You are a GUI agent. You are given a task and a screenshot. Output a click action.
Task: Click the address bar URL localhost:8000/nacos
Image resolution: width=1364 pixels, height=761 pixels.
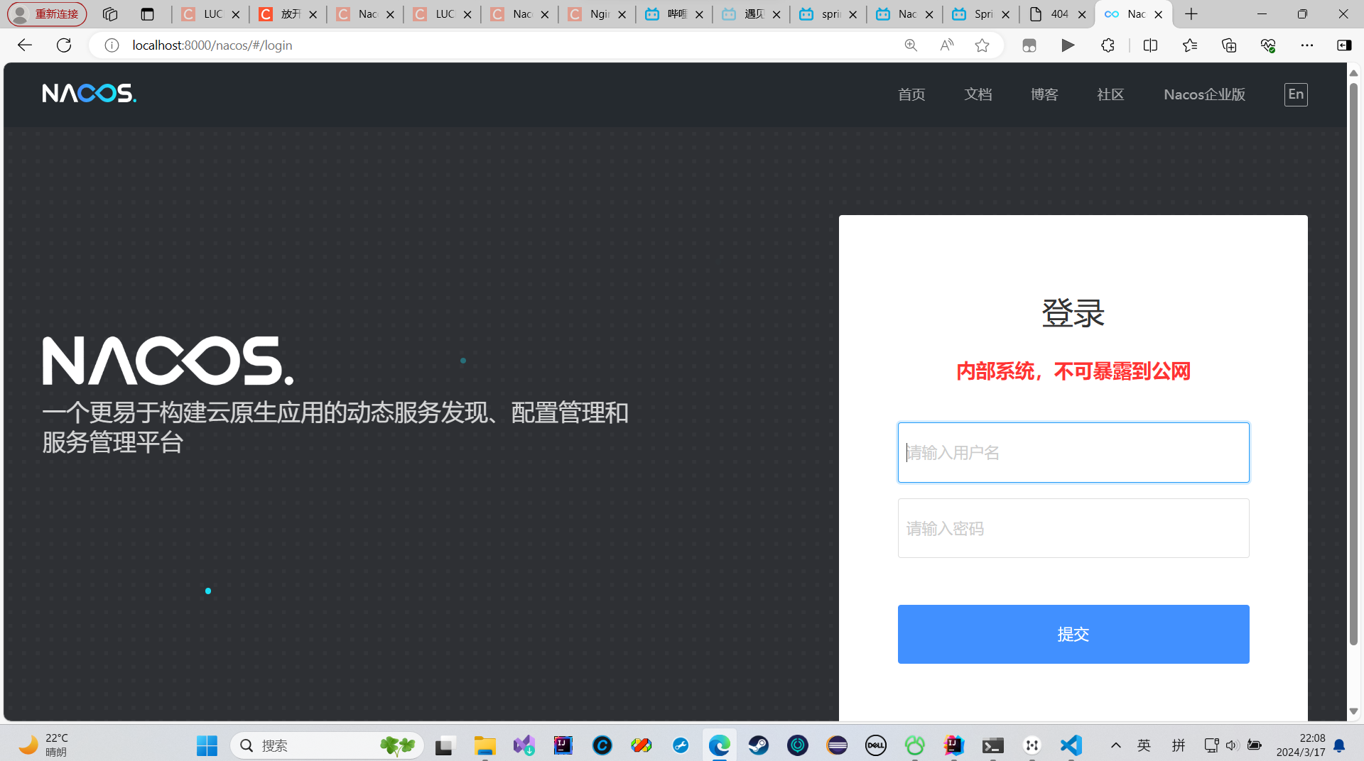212,45
